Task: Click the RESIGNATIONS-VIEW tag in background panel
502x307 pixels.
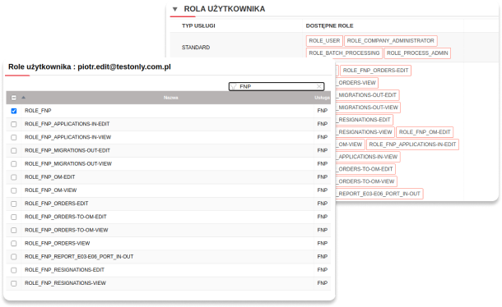Action: click(365, 132)
